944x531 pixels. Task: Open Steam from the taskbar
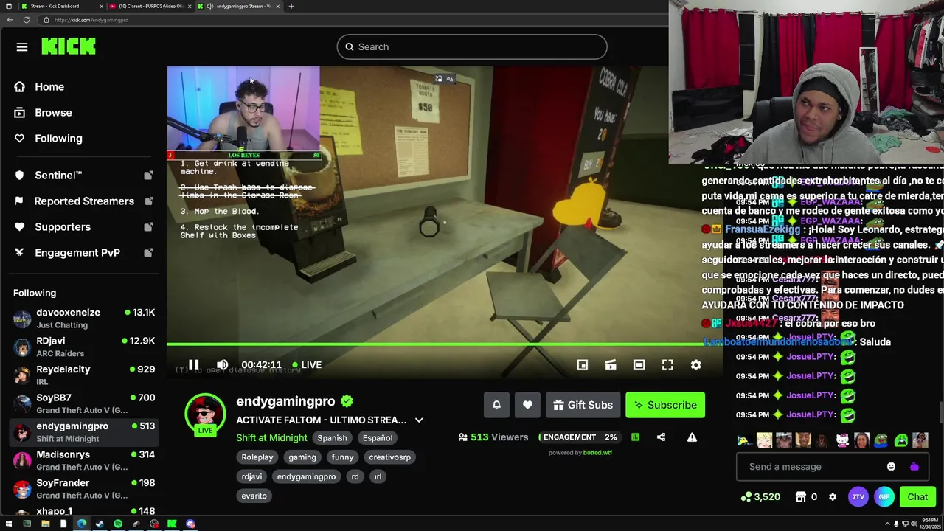pyautogui.click(x=100, y=524)
